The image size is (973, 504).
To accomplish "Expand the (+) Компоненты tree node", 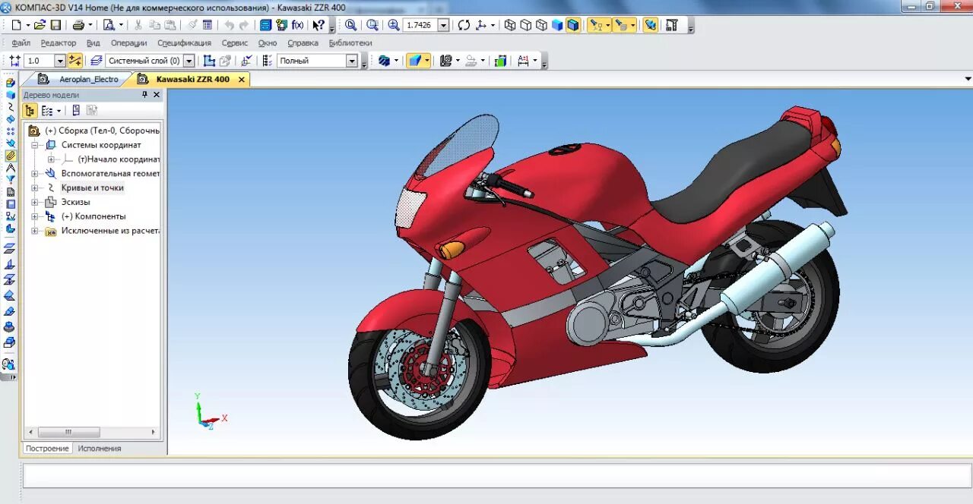I will pyautogui.click(x=34, y=217).
